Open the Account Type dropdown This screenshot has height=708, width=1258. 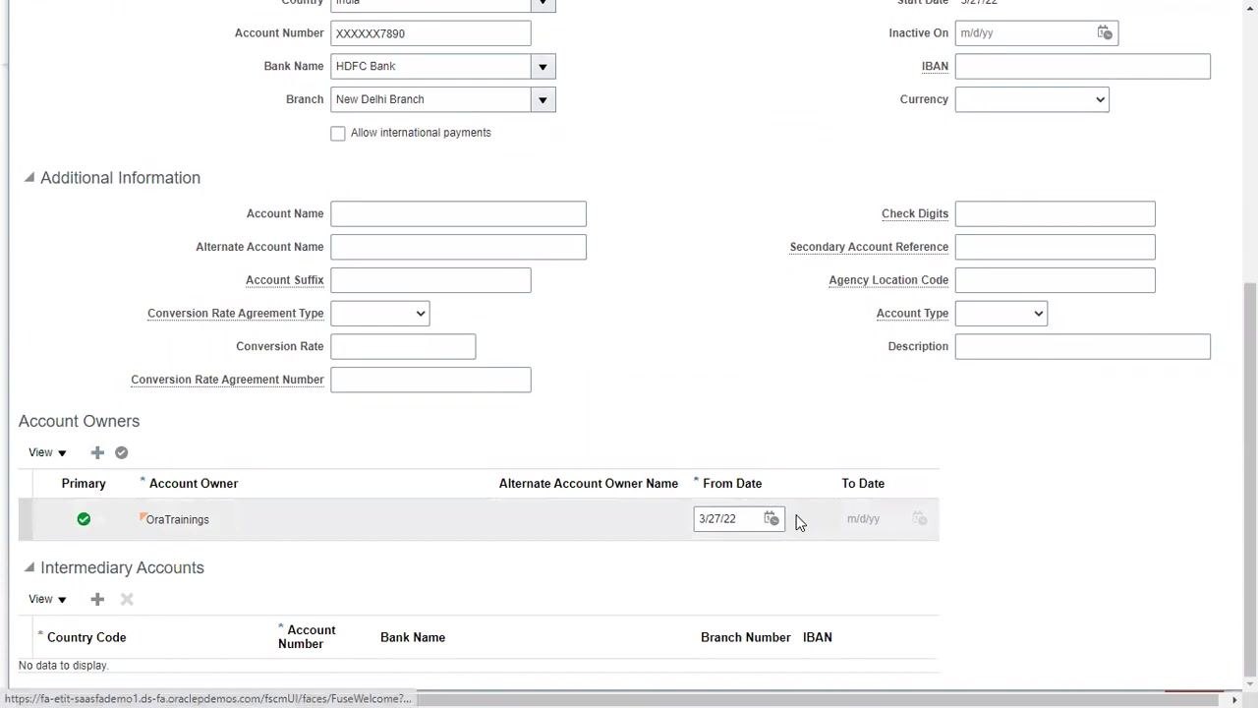(1001, 314)
